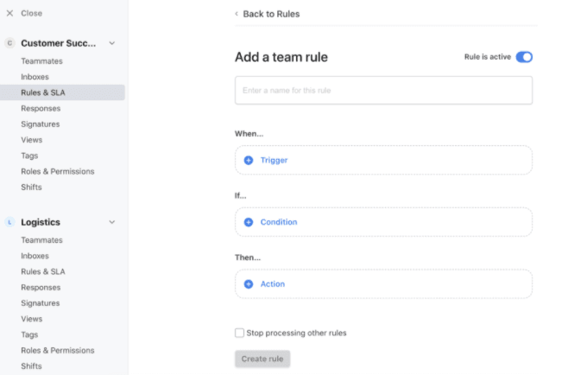The image size is (568, 381).
Task: Check Stop processing other rules checkbox
Action: coord(239,333)
